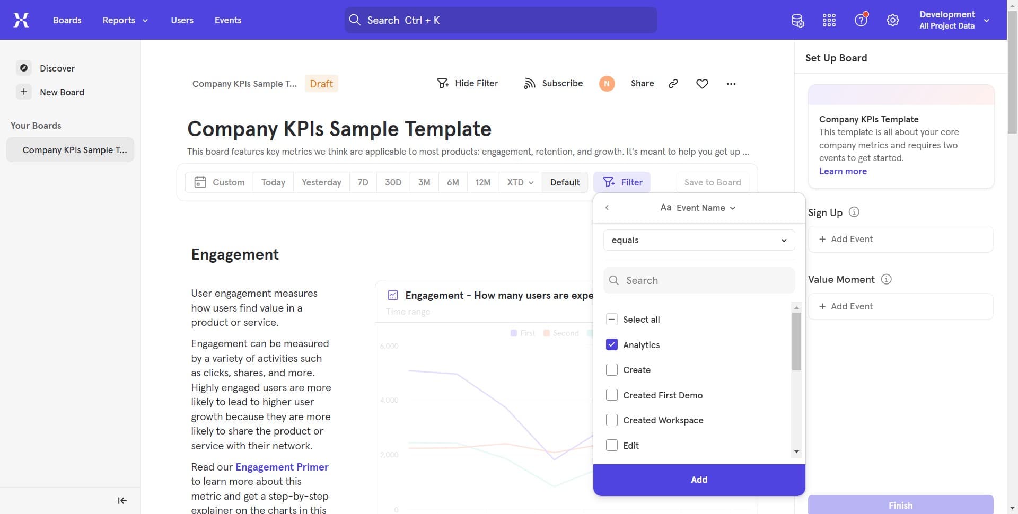Screen dimensions: 1018x514
Task: Open the data management icon
Action: point(797,20)
